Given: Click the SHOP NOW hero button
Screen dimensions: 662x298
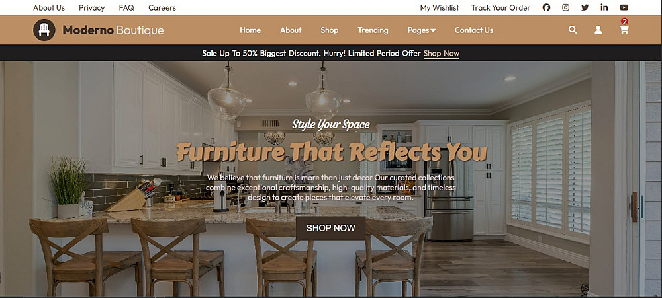Looking at the screenshot, I should tap(330, 228).
